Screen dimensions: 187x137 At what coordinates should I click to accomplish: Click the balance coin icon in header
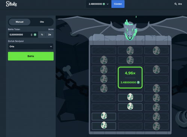coord(104,4)
